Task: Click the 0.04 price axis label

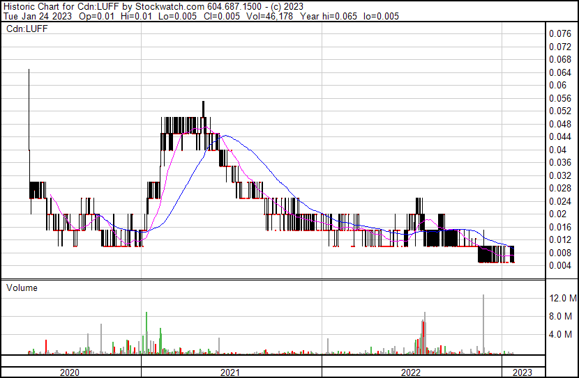Action: click(557, 150)
